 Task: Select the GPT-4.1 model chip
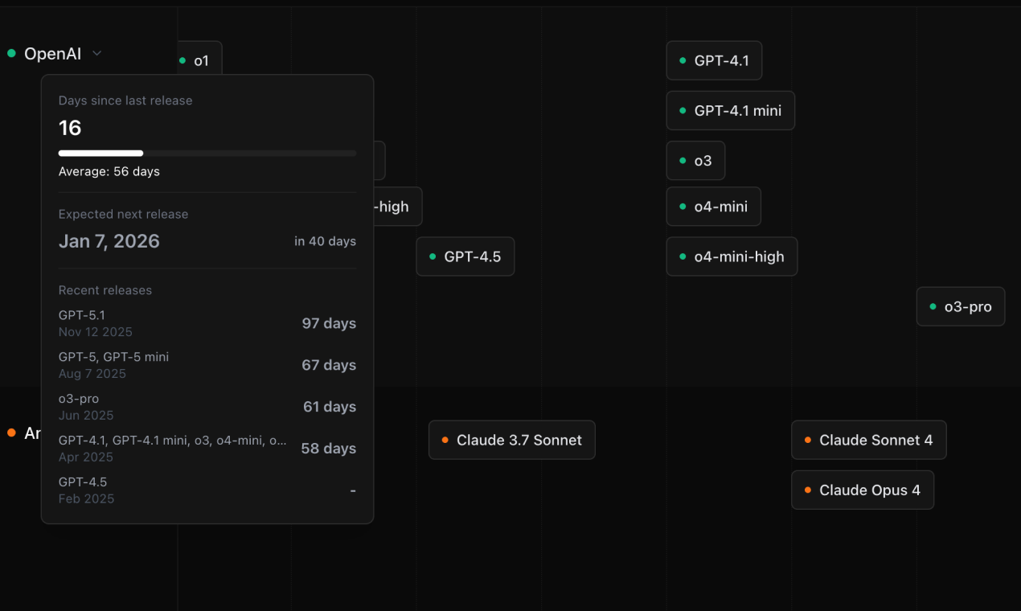point(714,60)
